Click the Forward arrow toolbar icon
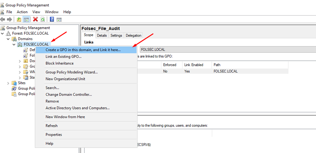 click(9, 19)
